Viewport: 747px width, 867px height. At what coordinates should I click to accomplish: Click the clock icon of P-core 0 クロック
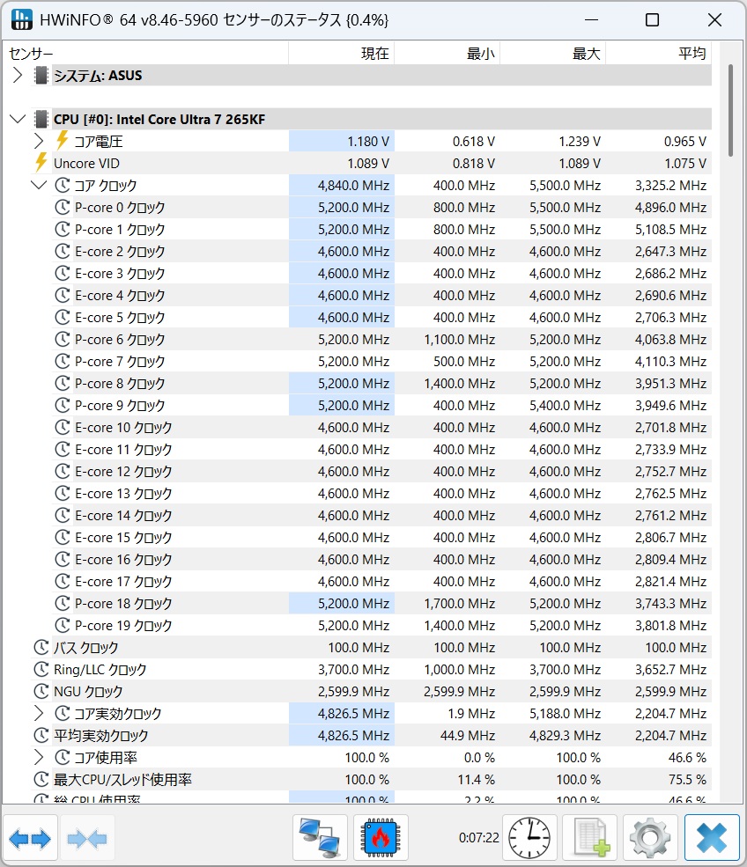[62, 208]
